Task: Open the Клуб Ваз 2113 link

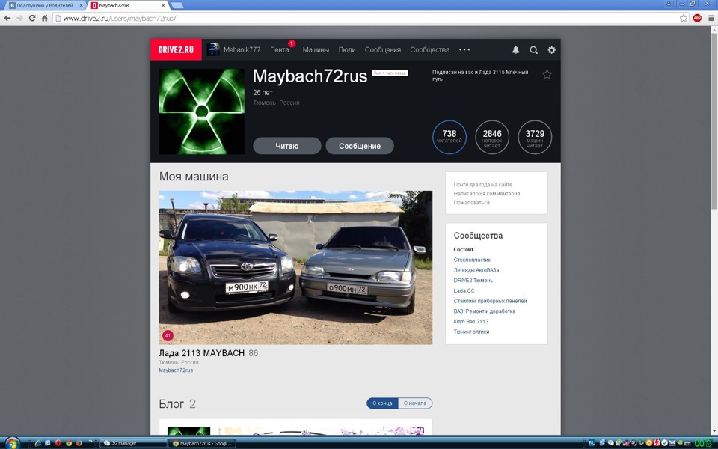Action: (470, 322)
